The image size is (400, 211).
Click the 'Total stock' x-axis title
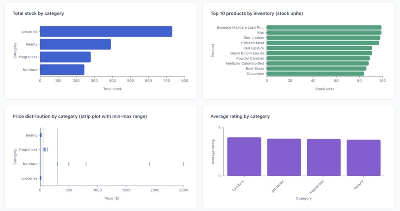click(112, 89)
